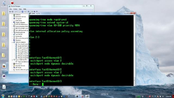Select the Human Interface Devices icon

click(x=14, y=26)
